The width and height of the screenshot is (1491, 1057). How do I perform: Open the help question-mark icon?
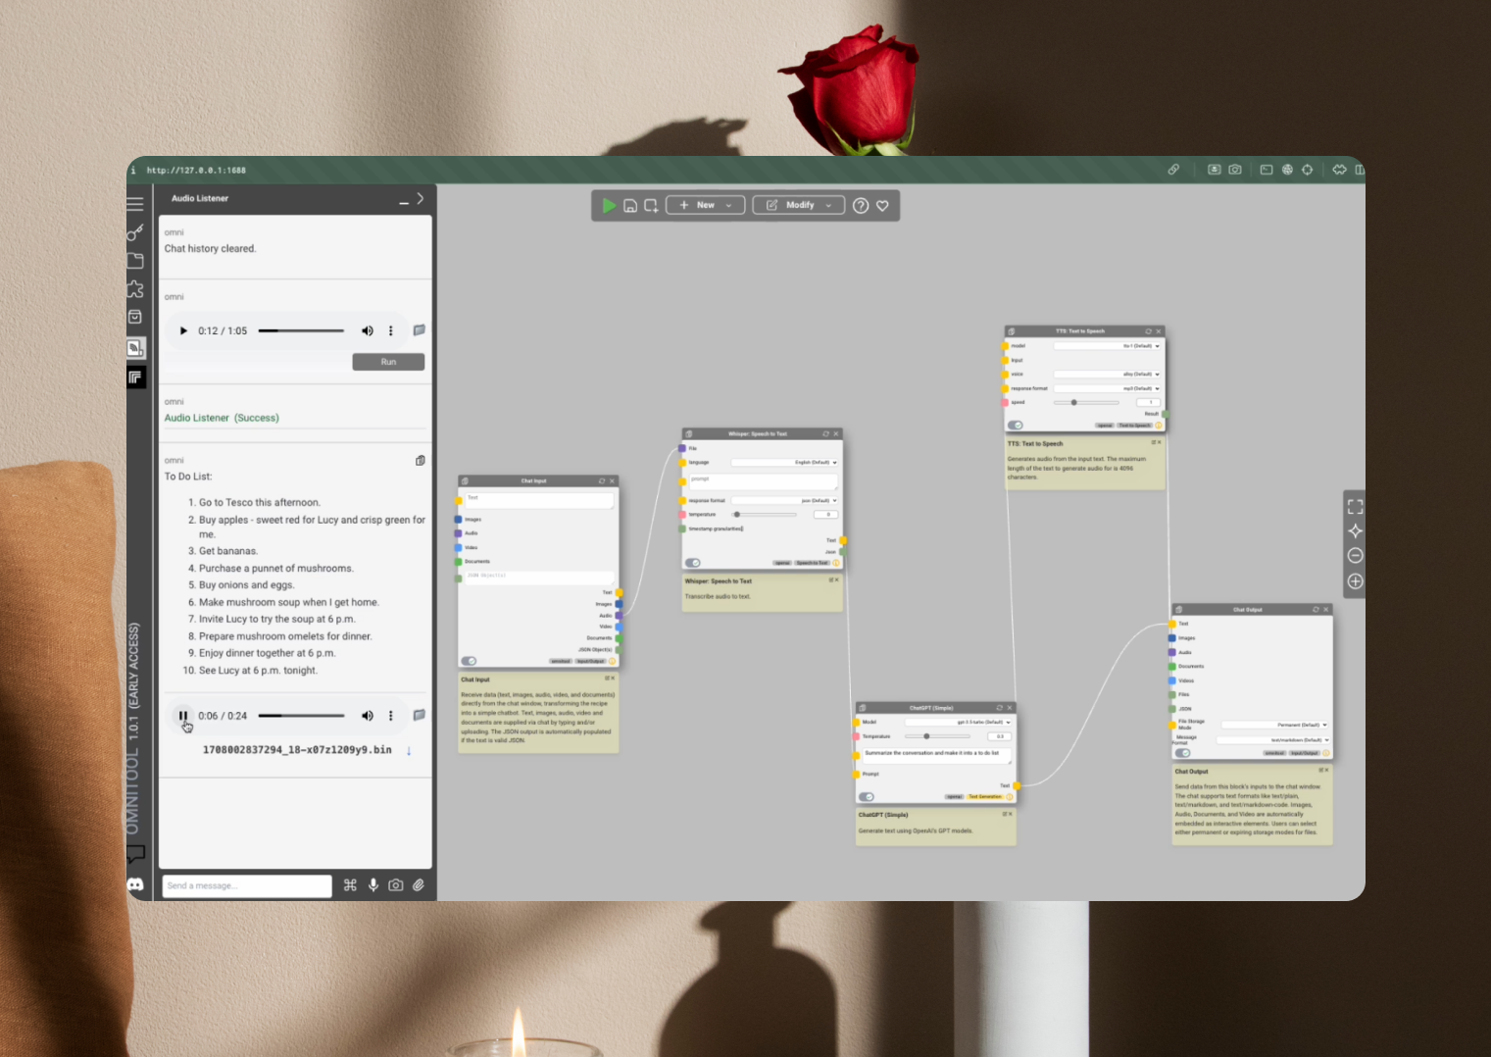tap(861, 206)
